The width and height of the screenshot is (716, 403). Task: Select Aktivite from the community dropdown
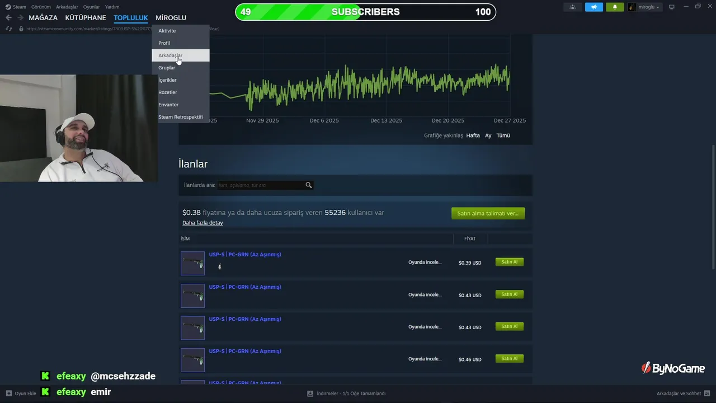click(x=180, y=31)
